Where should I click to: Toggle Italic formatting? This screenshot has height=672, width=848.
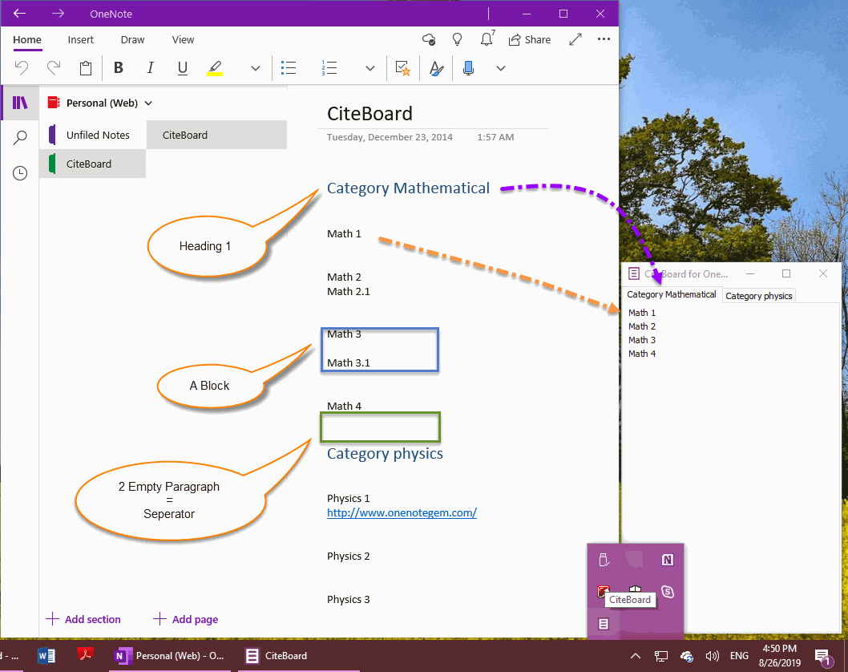tap(151, 67)
